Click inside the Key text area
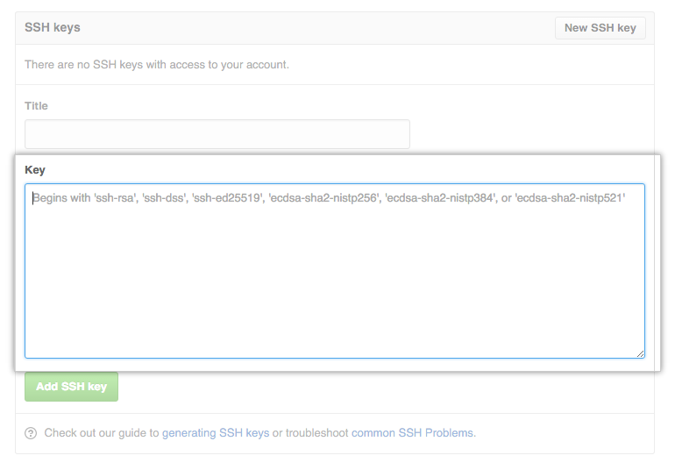The height and width of the screenshot is (470, 675). point(334,281)
